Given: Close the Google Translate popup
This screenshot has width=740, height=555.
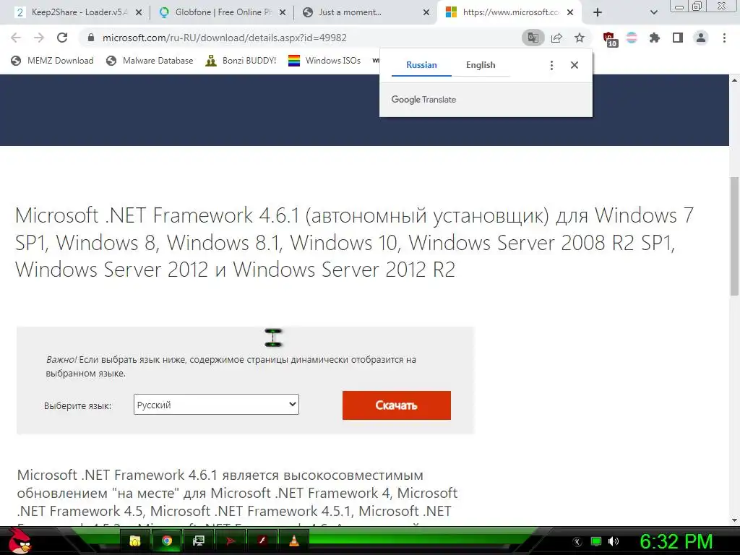Looking at the screenshot, I should [575, 65].
